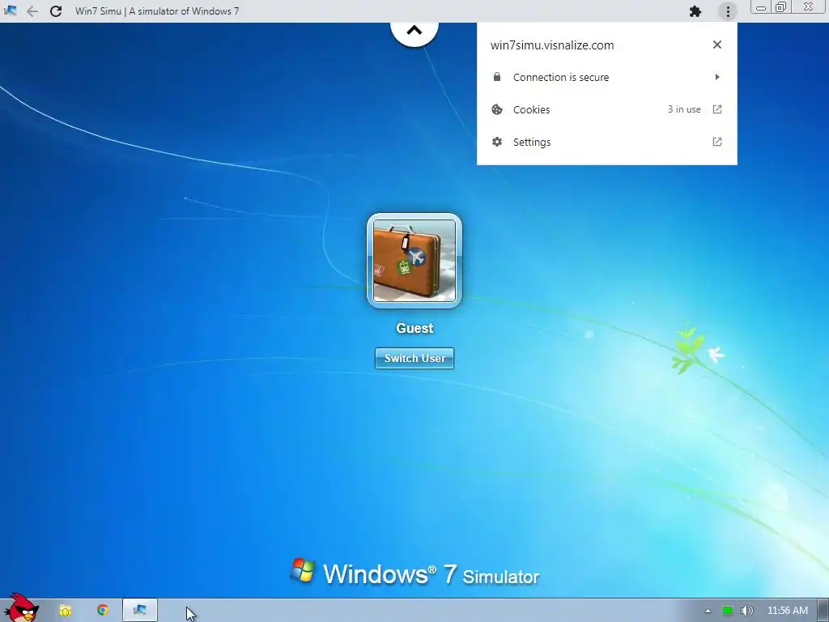The image size is (829, 622).
Task: Click the gear icon beside Settings
Action: click(497, 142)
